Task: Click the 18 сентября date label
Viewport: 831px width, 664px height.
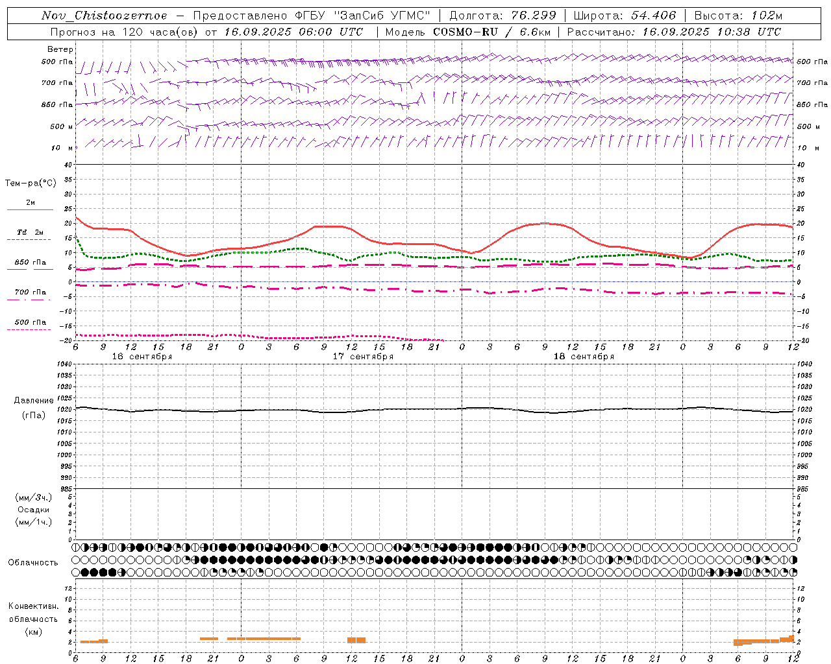Action: point(584,356)
